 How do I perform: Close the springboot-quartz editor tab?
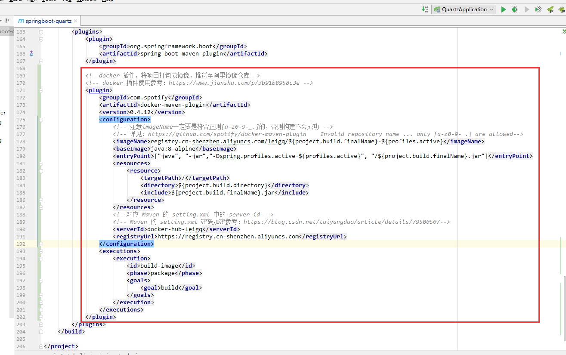76,21
